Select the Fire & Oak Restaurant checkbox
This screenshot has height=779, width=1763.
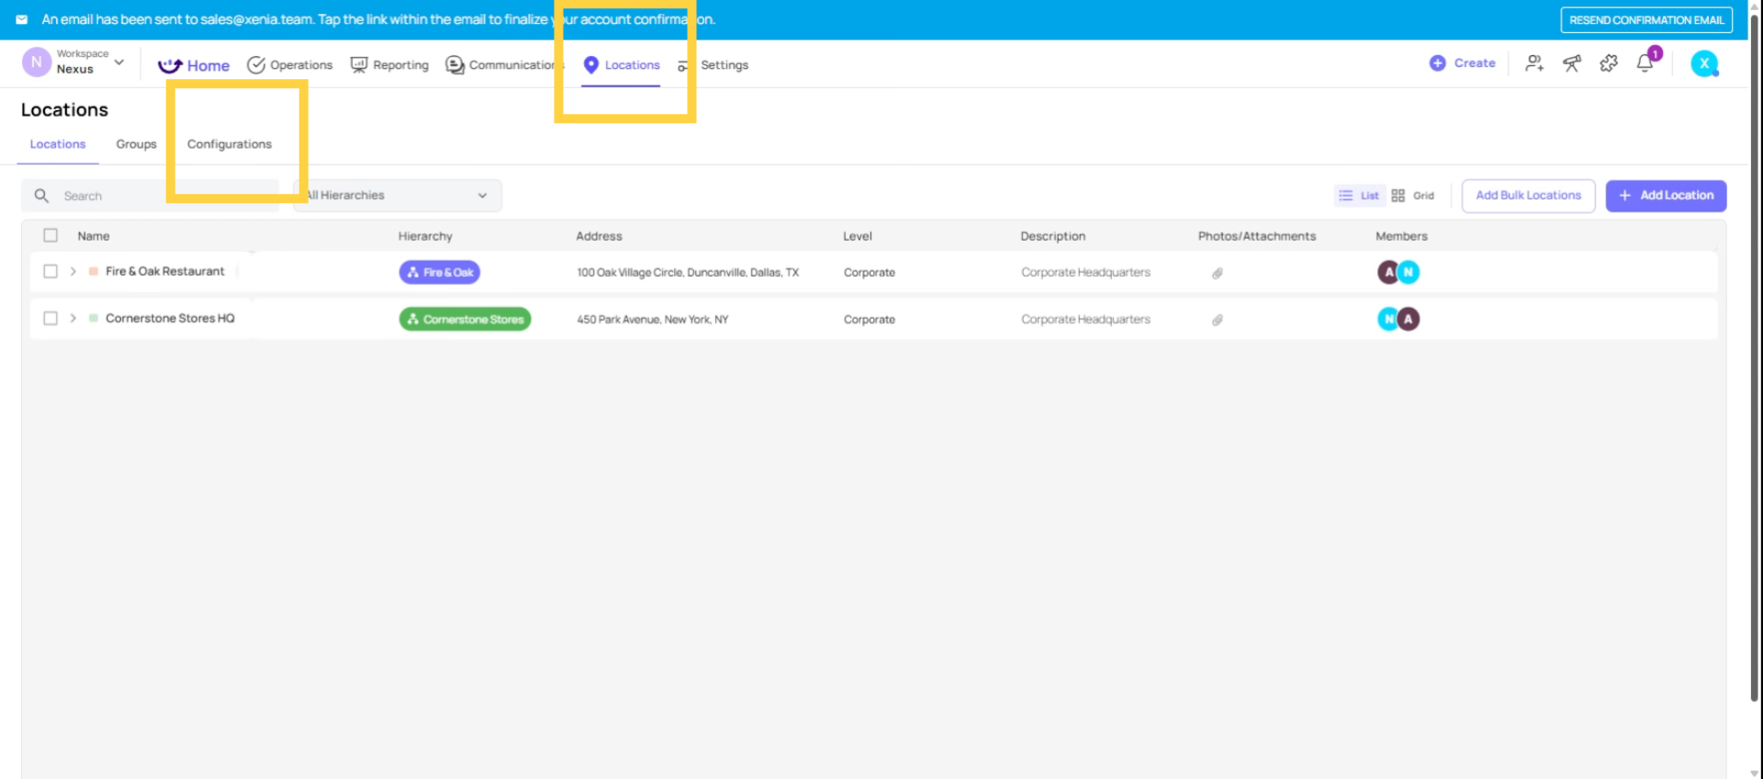click(51, 271)
